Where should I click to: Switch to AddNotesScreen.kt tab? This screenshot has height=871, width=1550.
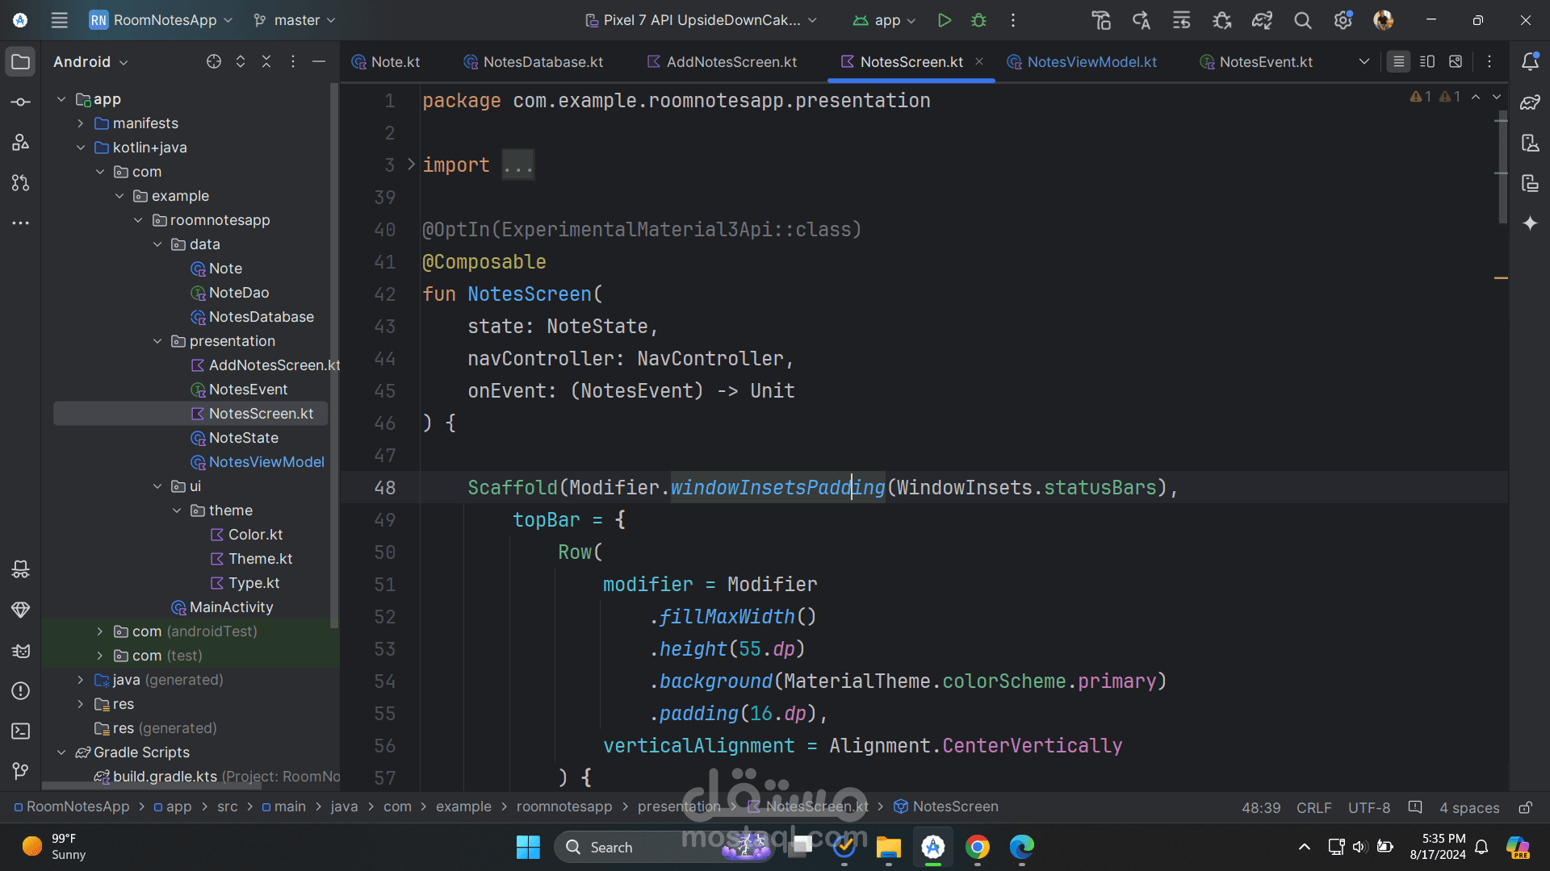click(x=731, y=62)
